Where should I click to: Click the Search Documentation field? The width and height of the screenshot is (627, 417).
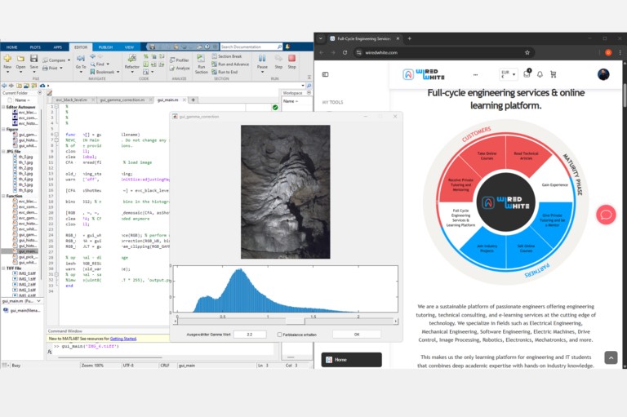tap(251, 47)
